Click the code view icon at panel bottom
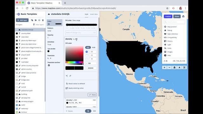 tap(95, 111)
